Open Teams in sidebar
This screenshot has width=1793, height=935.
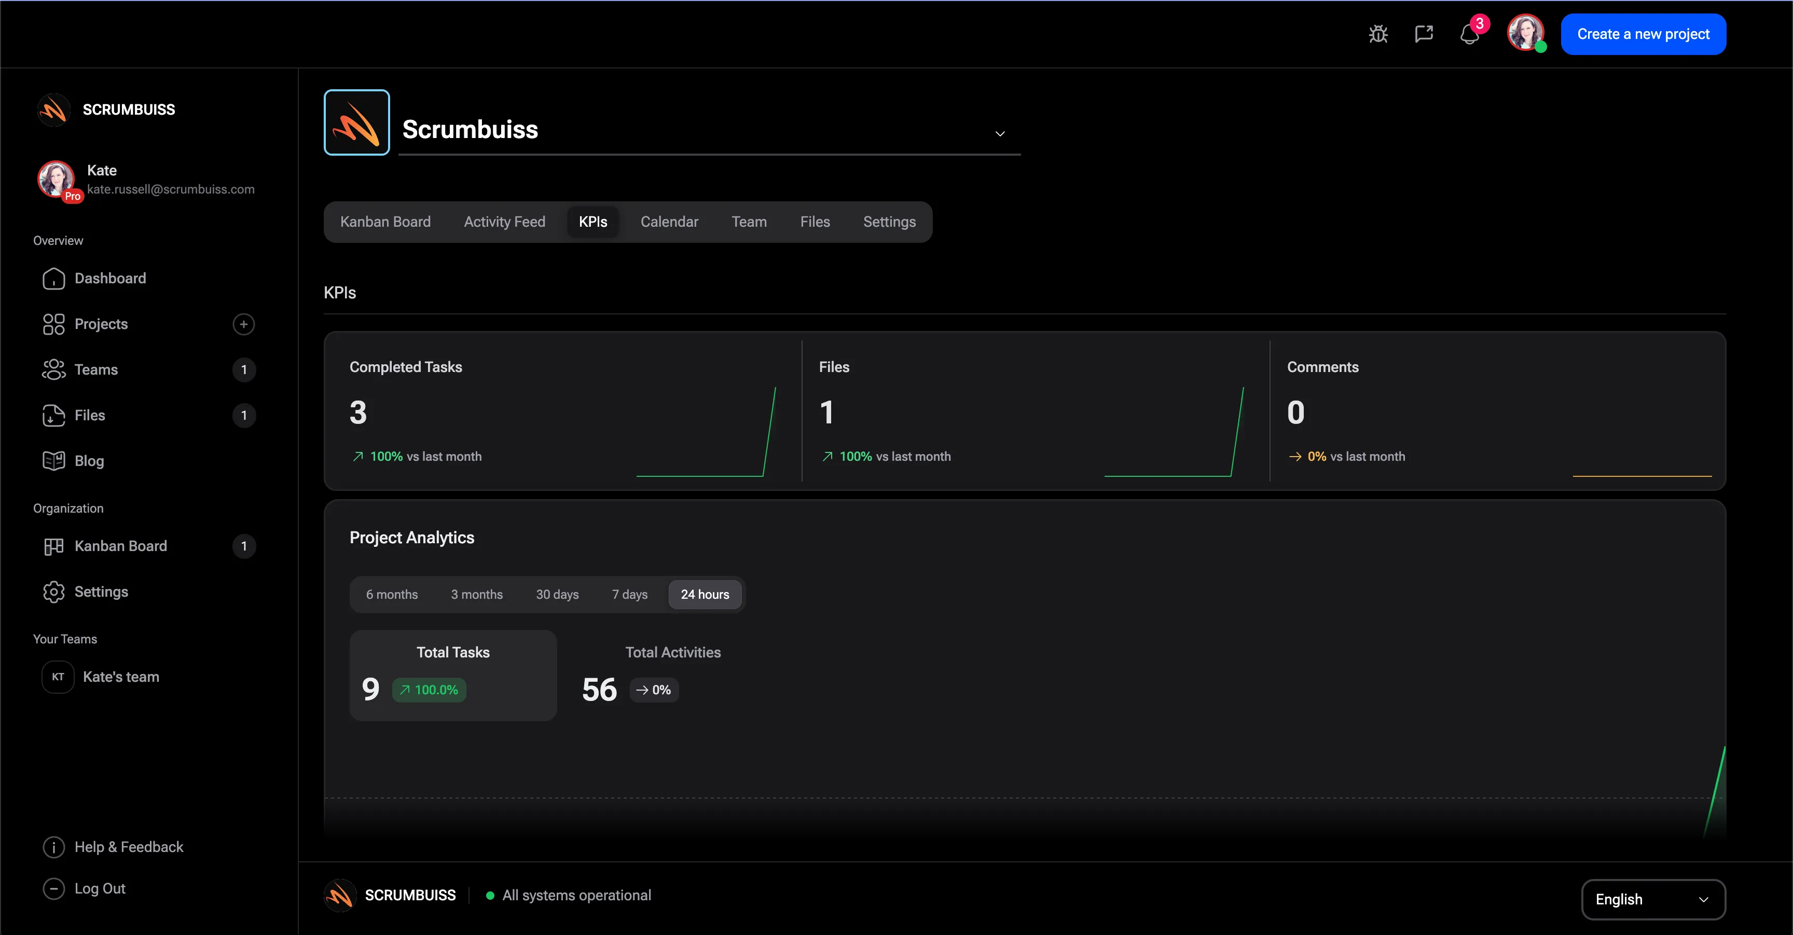click(96, 369)
